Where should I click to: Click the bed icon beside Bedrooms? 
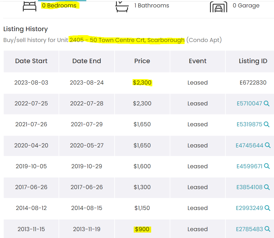29,7
